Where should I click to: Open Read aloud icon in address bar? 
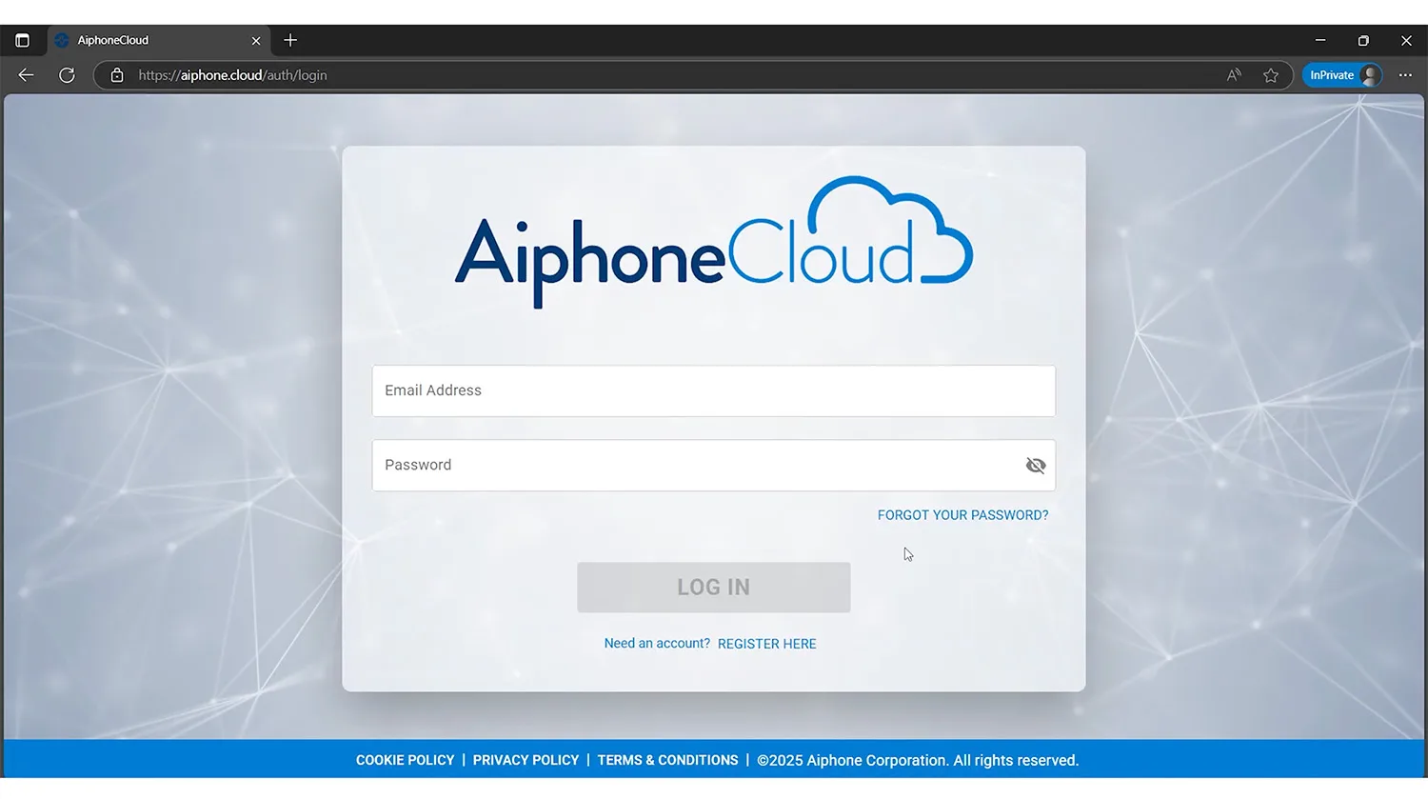[x=1234, y=75]
